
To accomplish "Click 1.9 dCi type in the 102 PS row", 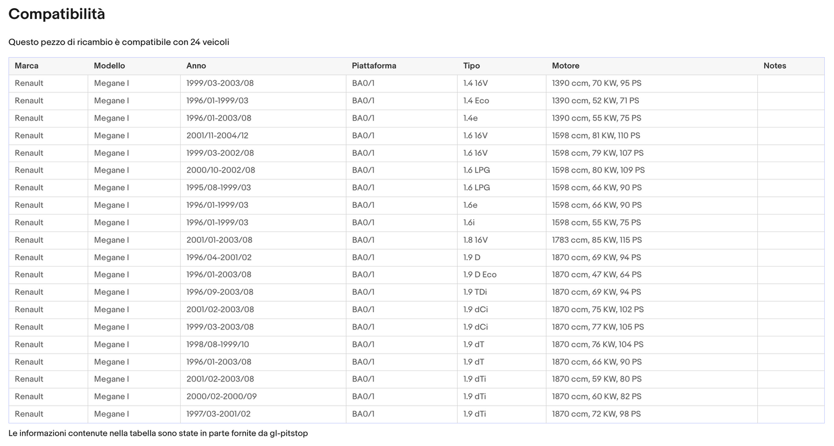I will click(x=476, y=309).
